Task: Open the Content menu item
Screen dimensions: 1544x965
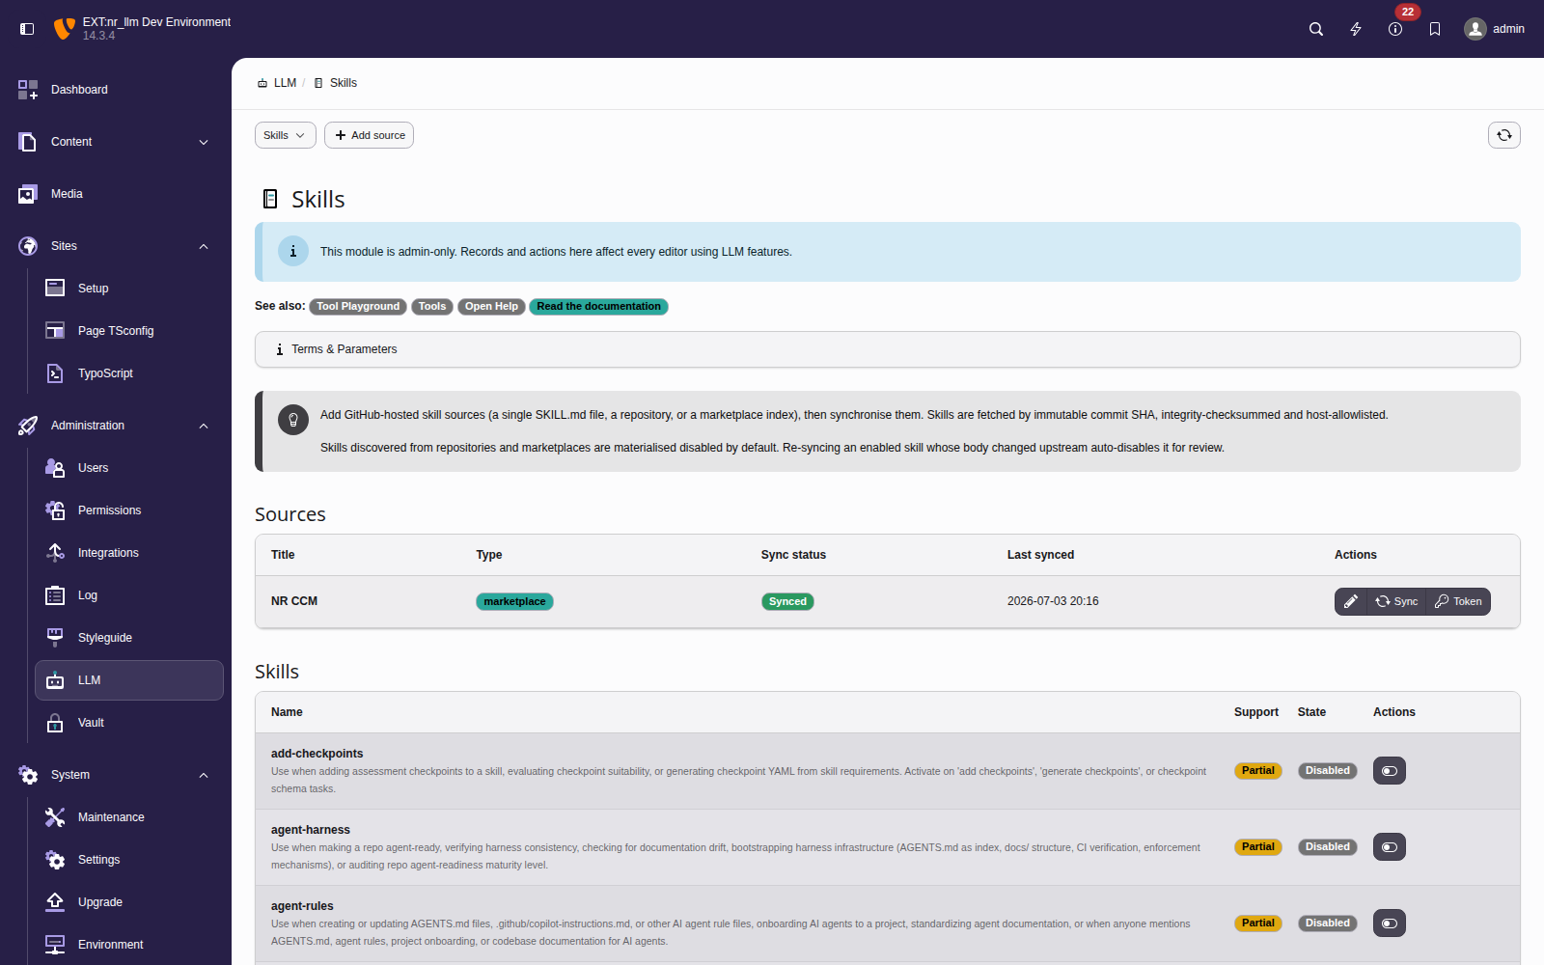Action: click(116, 142)
